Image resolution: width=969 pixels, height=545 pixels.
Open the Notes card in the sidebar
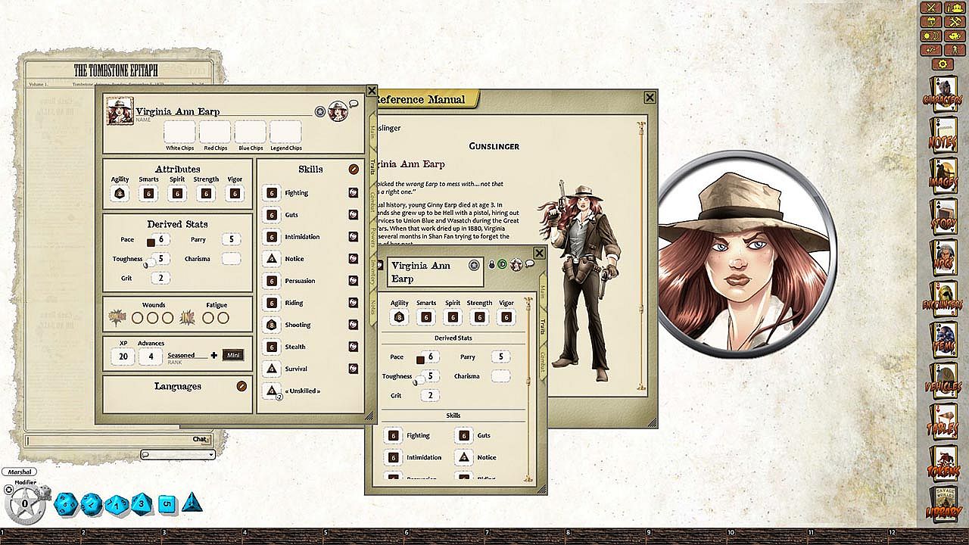click(943, 134)
